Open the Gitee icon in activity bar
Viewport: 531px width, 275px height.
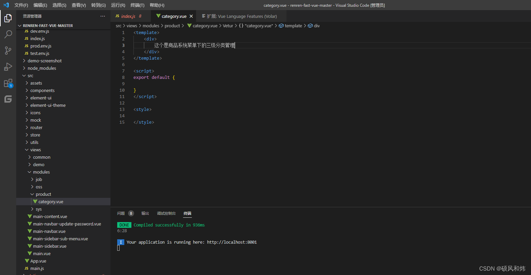pyautogui.click(x=8, y=99)
